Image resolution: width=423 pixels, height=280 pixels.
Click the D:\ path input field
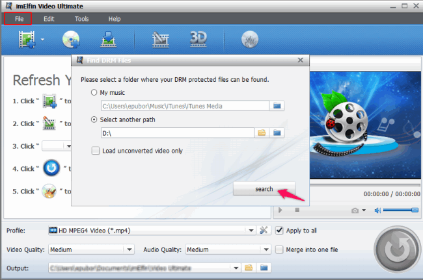click(x=178, y=133)
